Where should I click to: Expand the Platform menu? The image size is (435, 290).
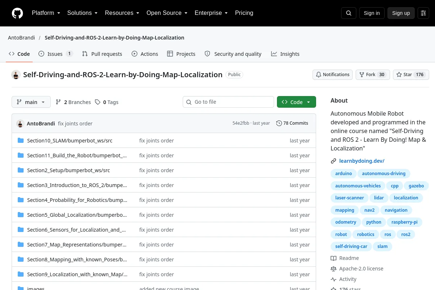(x=46, y=13)
